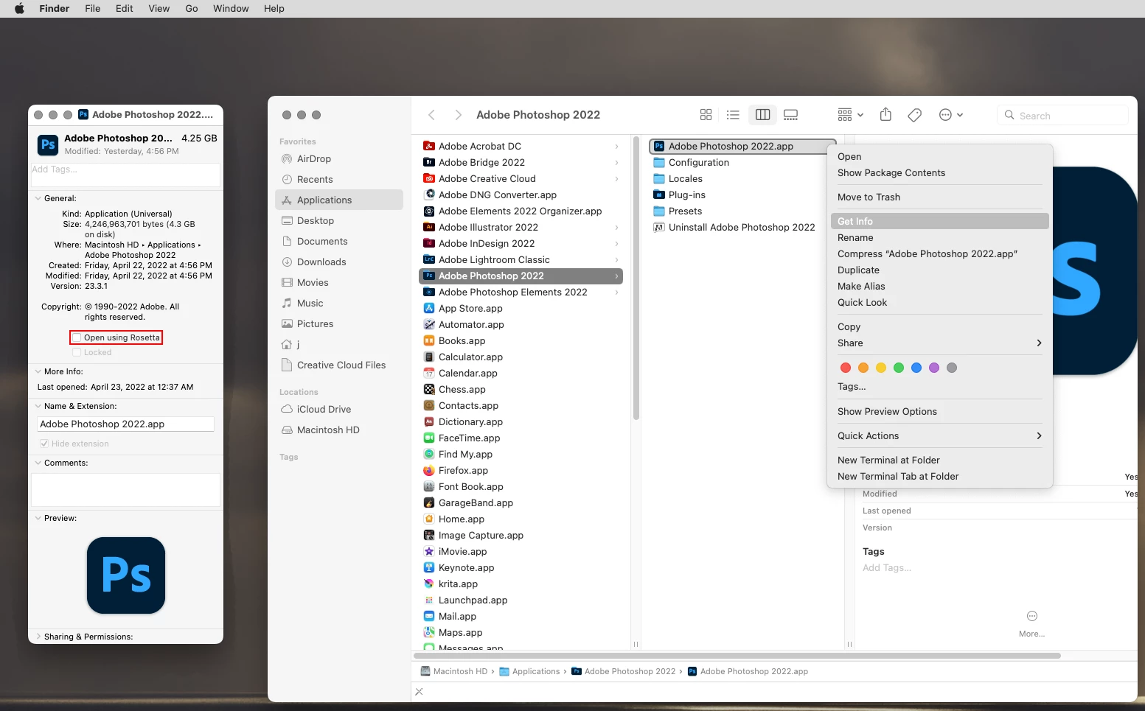1145x711 pixels.
Task: Switch Finder to list view
Action: [x=733, y=115]
